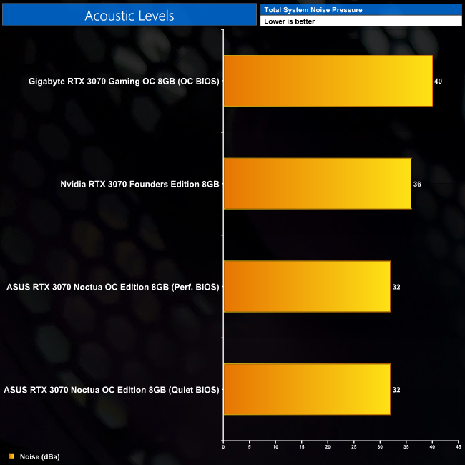The width and height of the screenshot is (465, 465).
Task: Click the Gigabyte Gaming OC bar
Action: pos(328,81)
